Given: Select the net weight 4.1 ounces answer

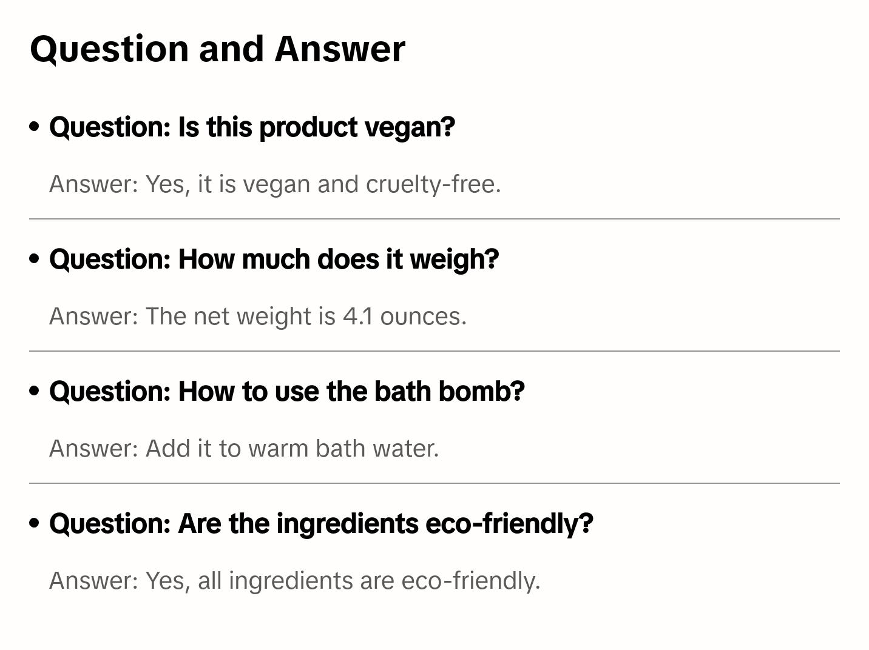Looking at the screenshot, I should [258, 317].
